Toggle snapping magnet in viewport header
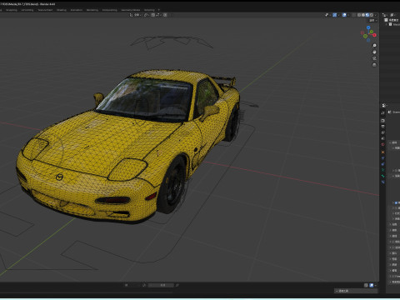This screenshot has width=400, height=300. (152, 15)
